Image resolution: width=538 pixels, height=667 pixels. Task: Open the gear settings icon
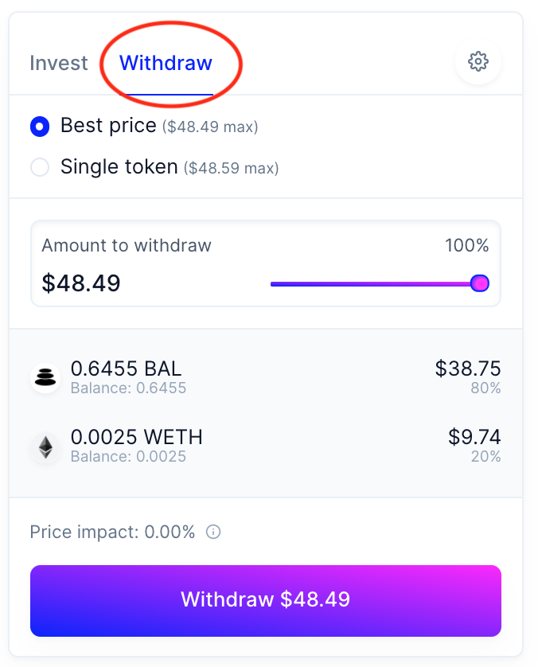(x=478, y=61)
